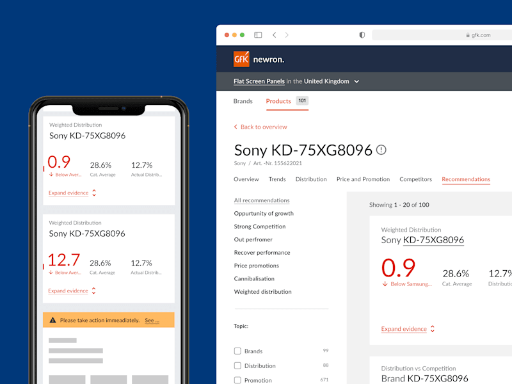
Task: Click the Sony breadcrumb under product title
Action: pyautogui.click(x=239, y=163)
